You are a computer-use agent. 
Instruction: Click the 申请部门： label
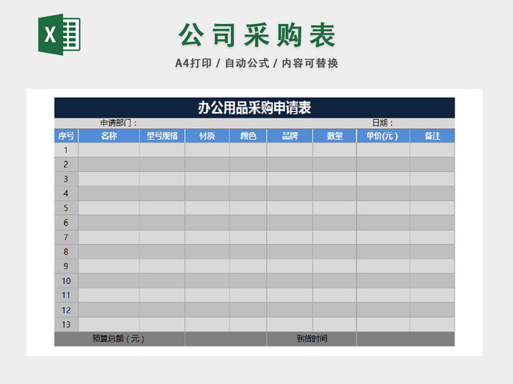(119, 123)
